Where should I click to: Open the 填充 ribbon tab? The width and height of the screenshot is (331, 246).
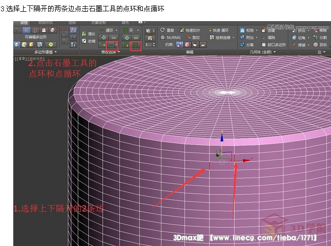(x=125, y=23)
